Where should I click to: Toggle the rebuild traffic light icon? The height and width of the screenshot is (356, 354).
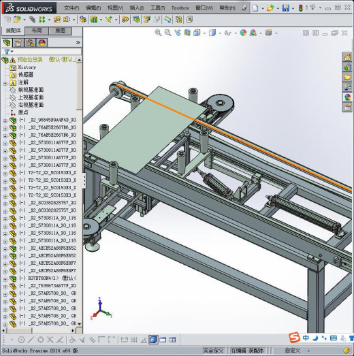click(300, 8)
